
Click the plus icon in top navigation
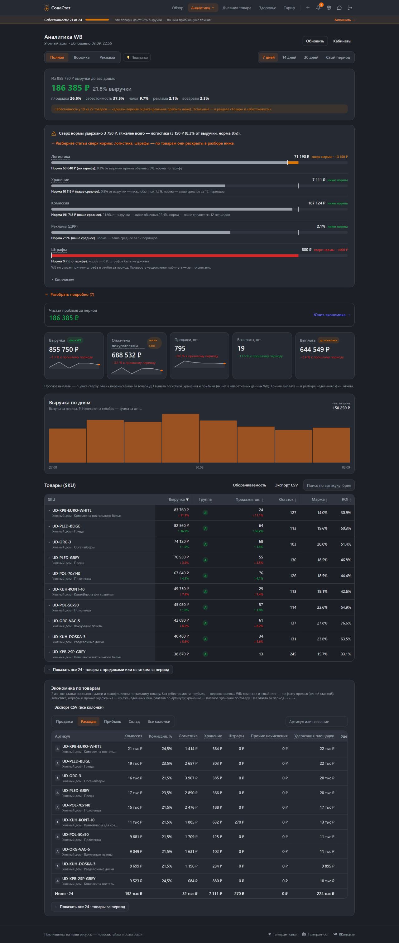tap(308, 8)
